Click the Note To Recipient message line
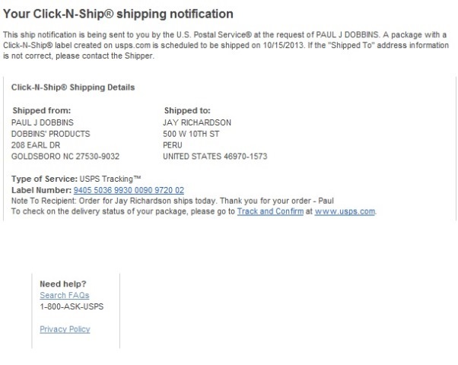Image resolution: width=458 pixels, height=365 pixels. [173, 201]
